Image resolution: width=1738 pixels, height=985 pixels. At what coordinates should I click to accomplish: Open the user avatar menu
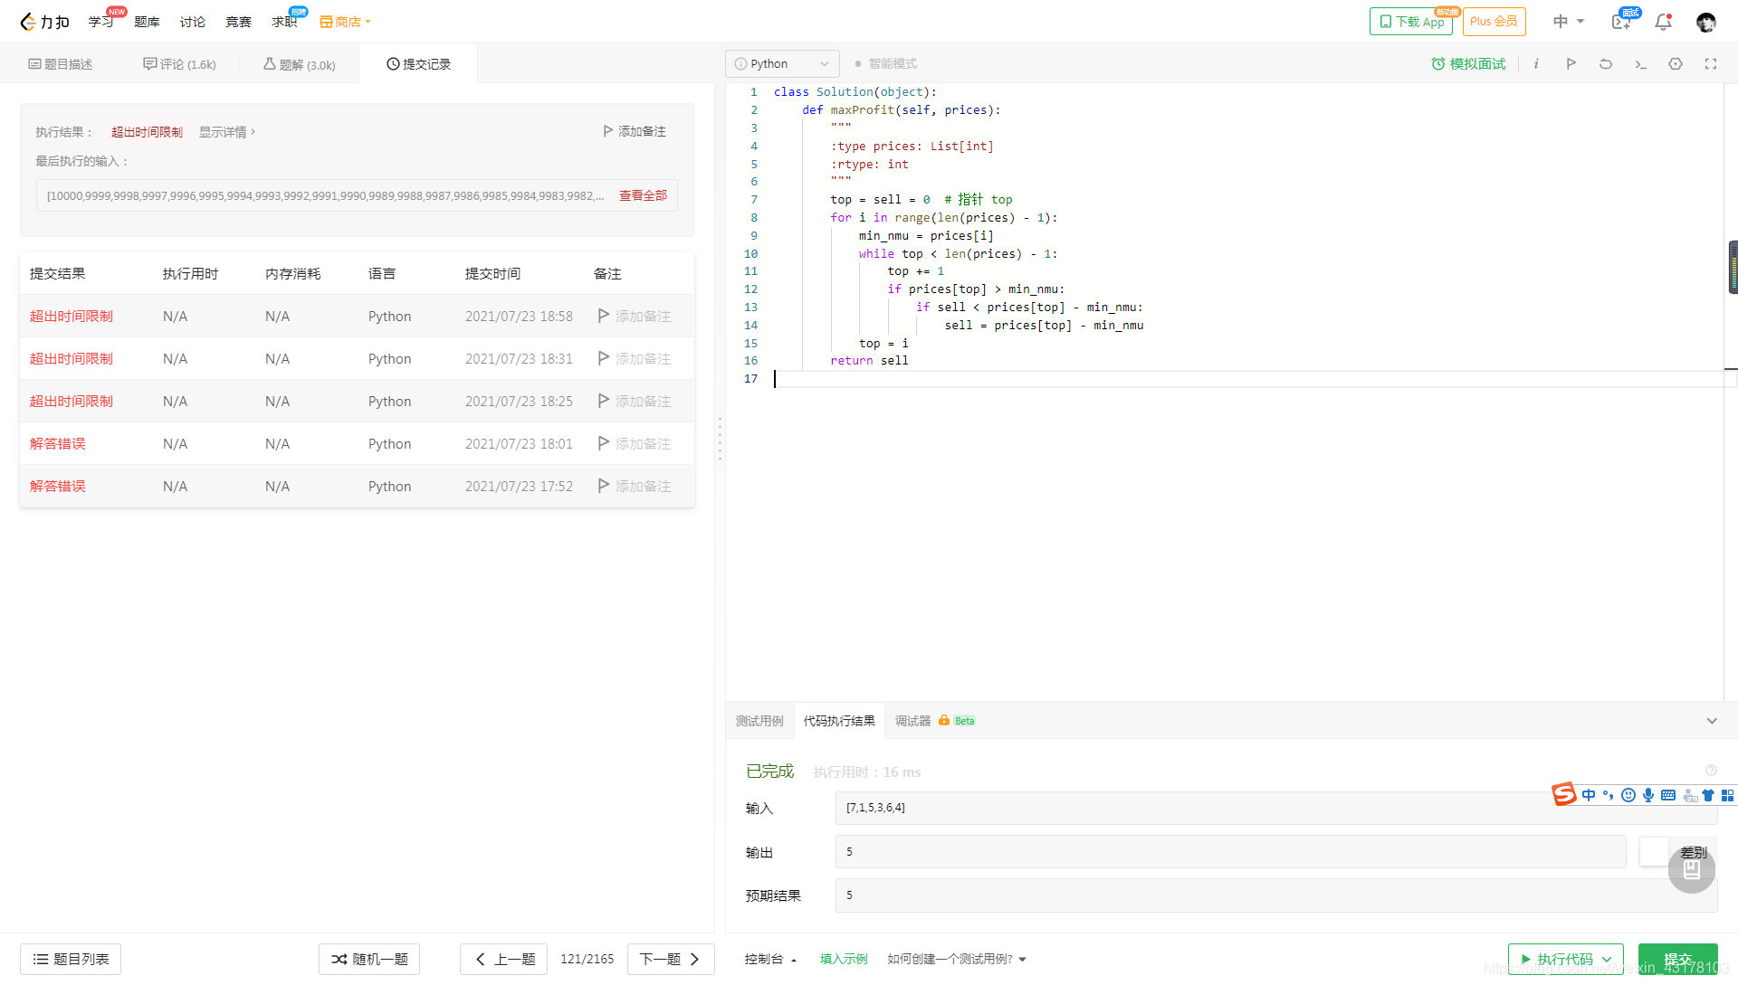point(1705,22)
